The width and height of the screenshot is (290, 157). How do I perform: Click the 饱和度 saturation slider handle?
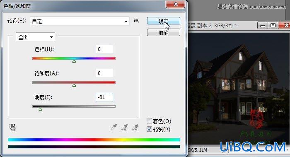tap(74, 85)
